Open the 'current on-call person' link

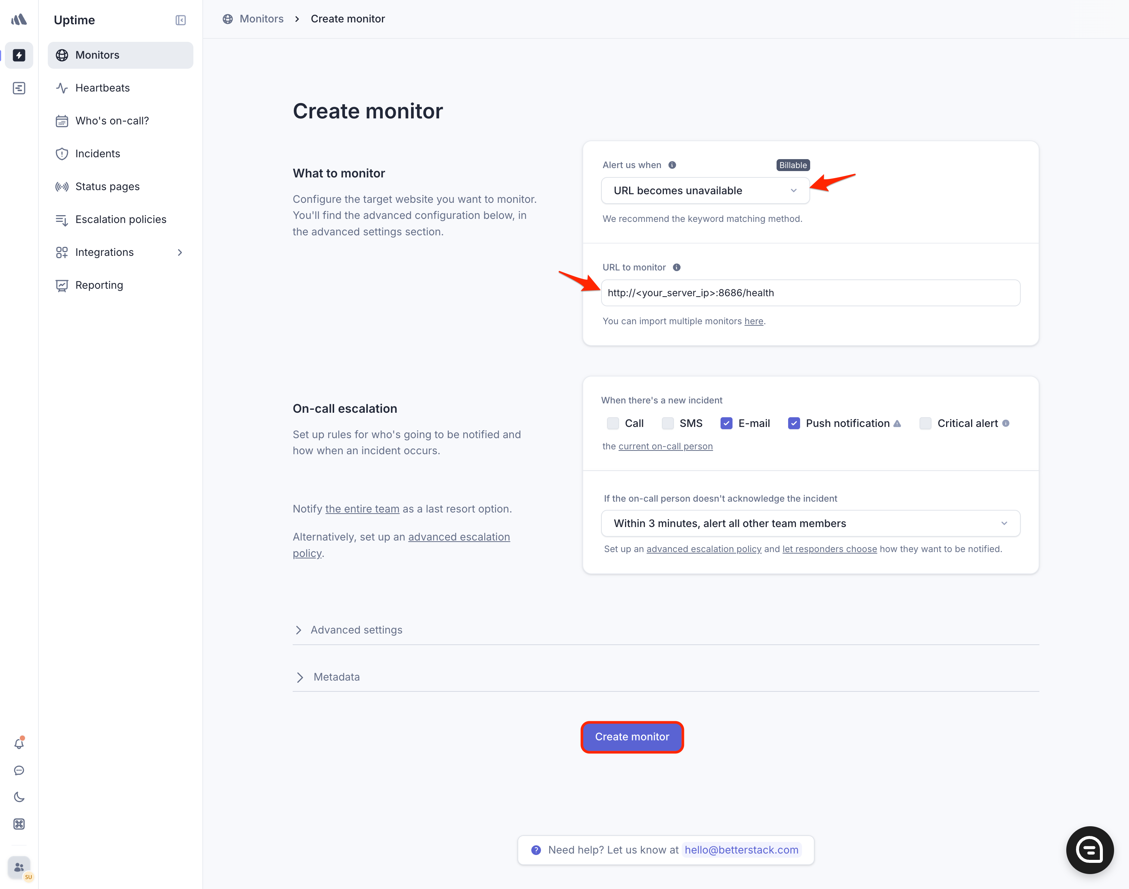point(665,446)
